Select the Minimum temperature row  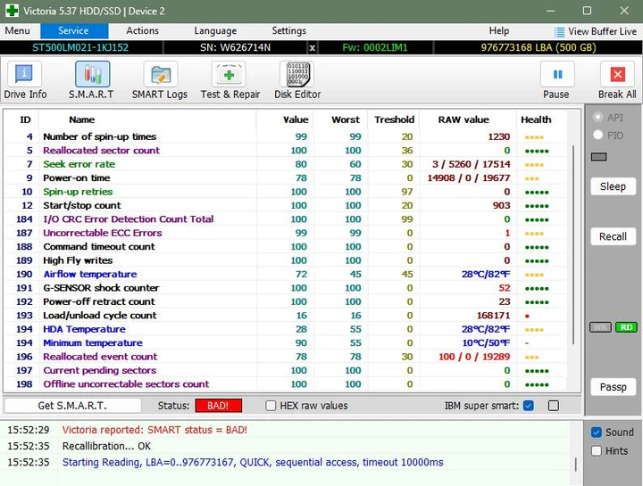tap(287, 342)
